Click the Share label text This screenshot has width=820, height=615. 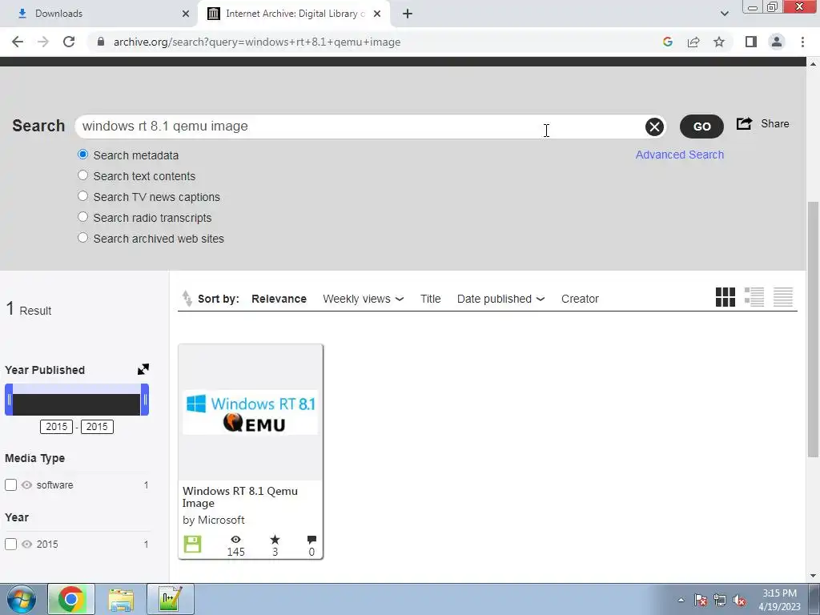tap(775, 123)
